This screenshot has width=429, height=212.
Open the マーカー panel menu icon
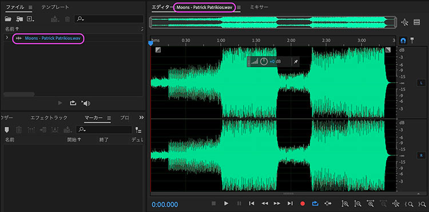point(109,118)
